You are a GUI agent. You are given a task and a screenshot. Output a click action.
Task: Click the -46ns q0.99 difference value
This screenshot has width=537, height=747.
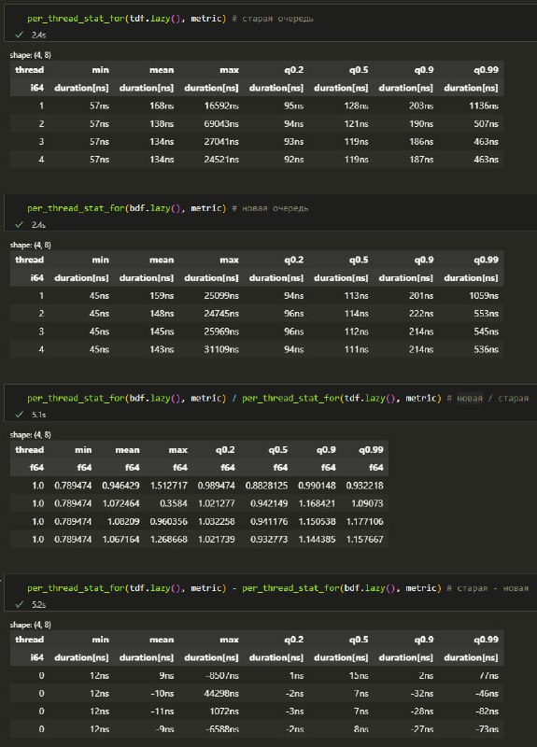coord(487,694)
